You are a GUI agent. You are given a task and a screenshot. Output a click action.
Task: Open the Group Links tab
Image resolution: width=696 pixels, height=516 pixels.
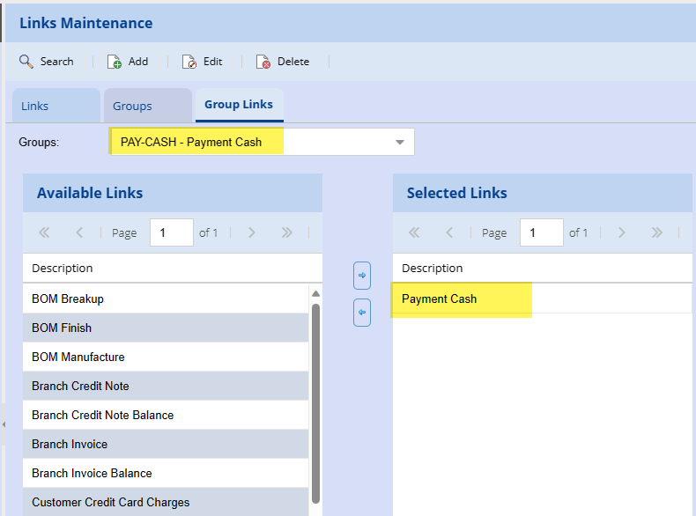[x=239, y=105]
